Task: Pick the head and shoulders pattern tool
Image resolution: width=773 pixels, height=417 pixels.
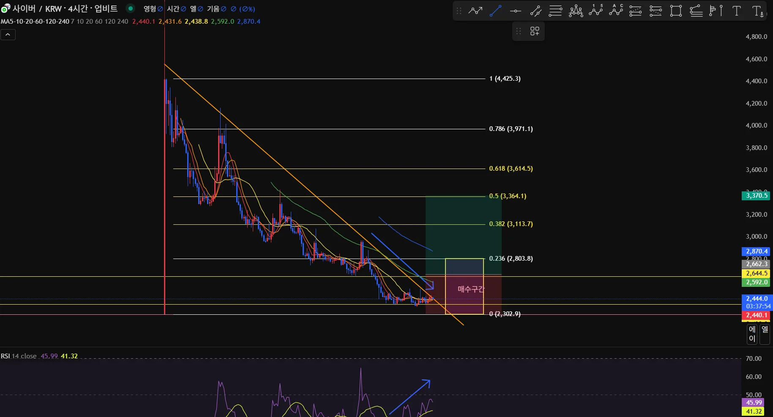Action: point(576,11)
